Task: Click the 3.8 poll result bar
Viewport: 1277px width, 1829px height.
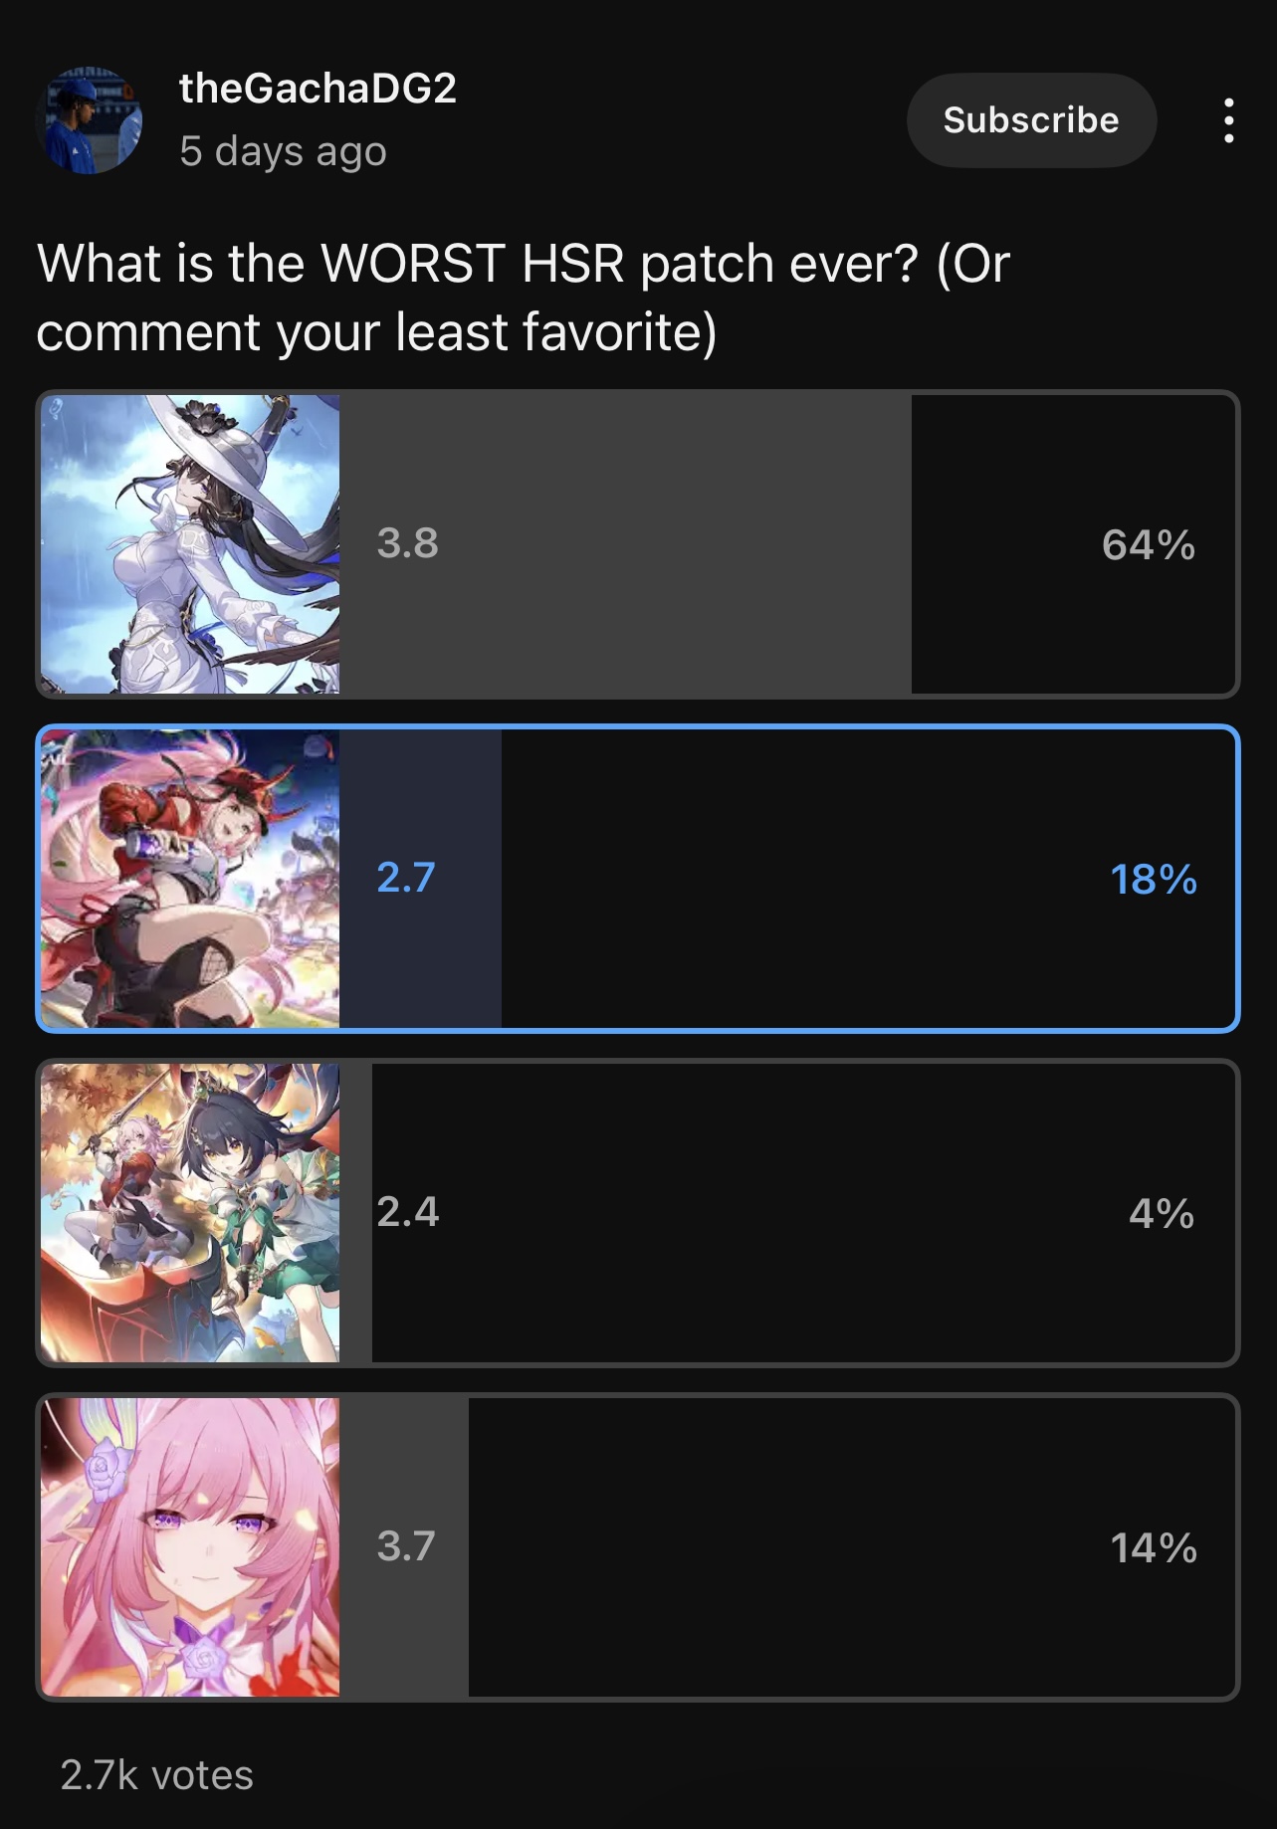Action: 625,544
